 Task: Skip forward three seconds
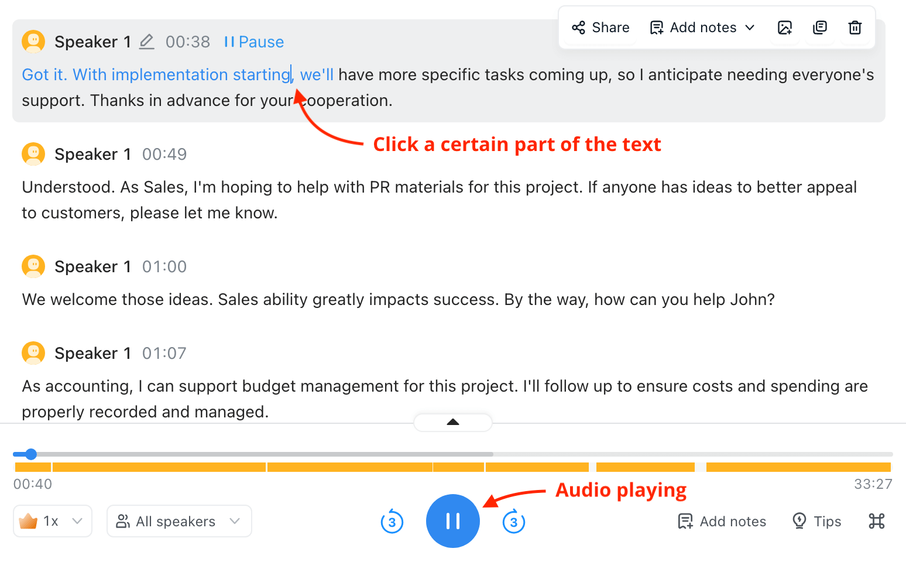click(513, 521)
